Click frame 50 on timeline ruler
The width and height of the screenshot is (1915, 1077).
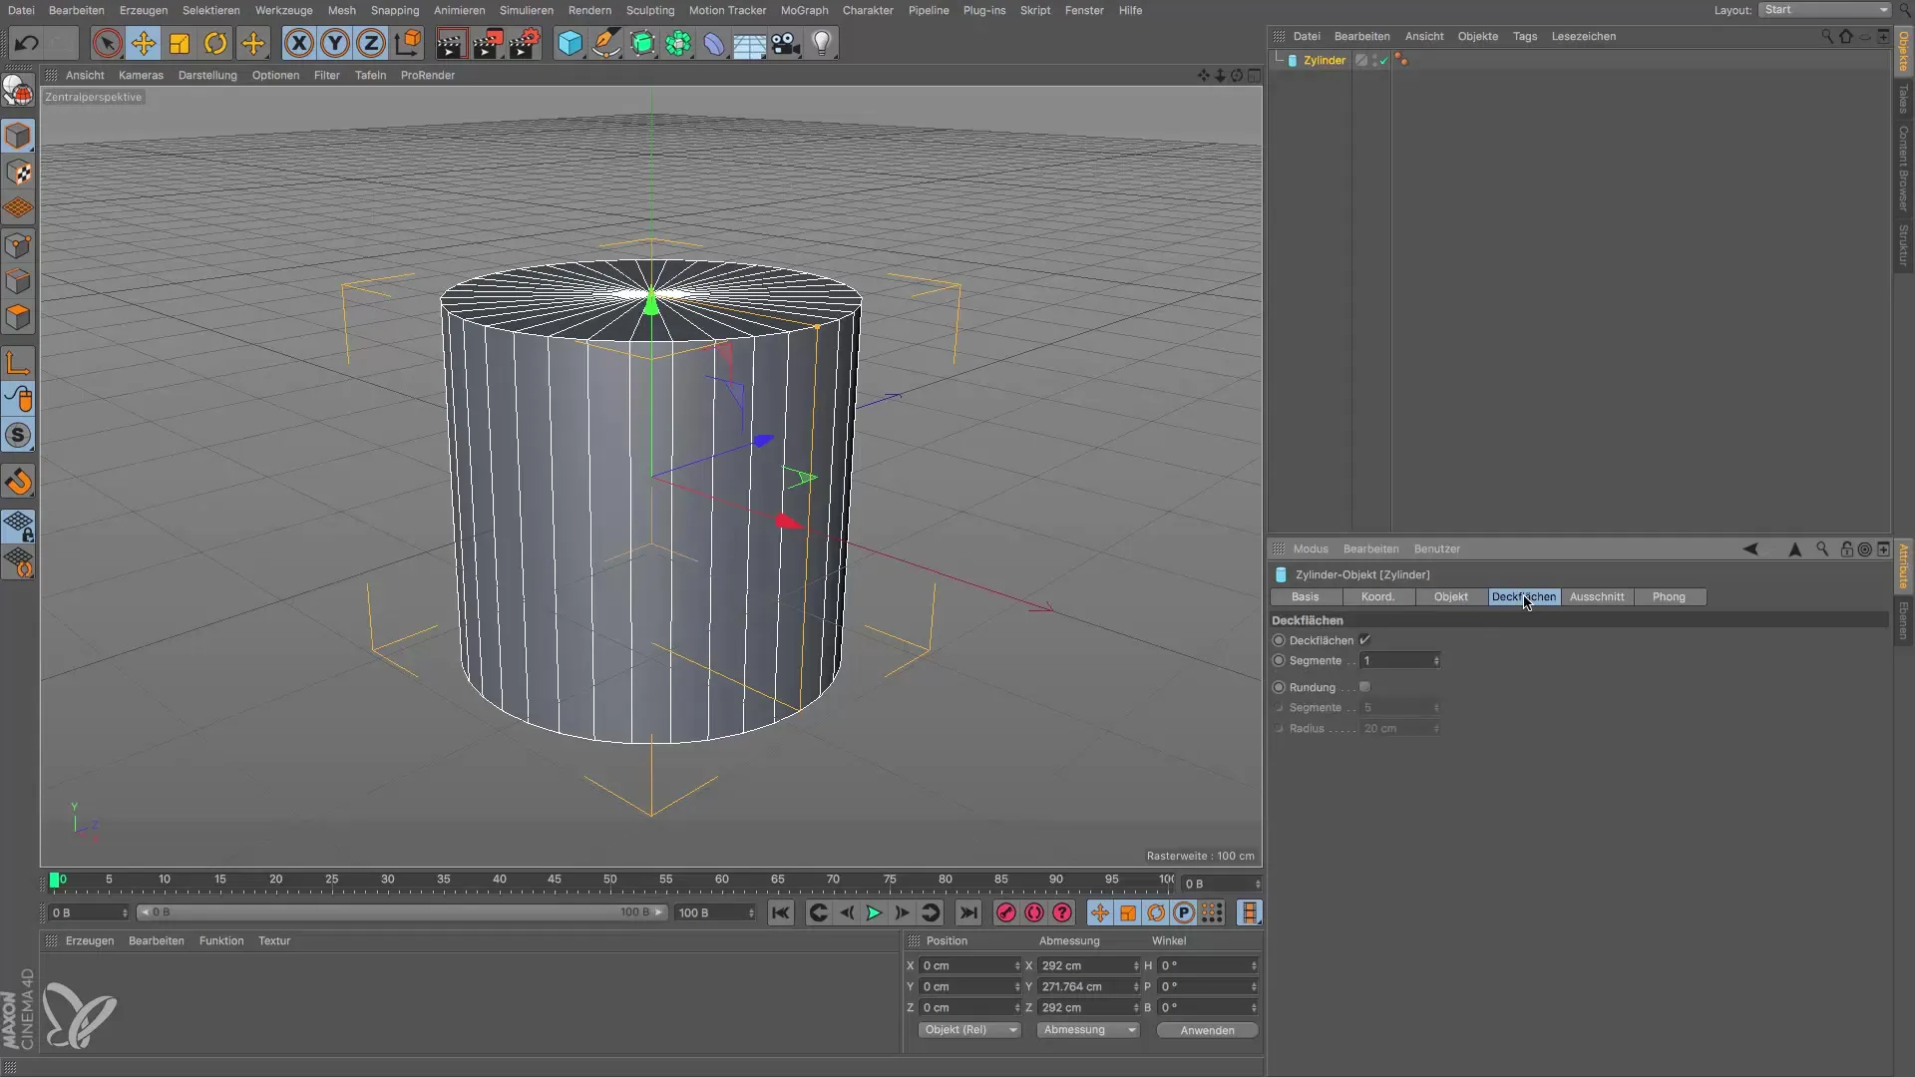609,880
